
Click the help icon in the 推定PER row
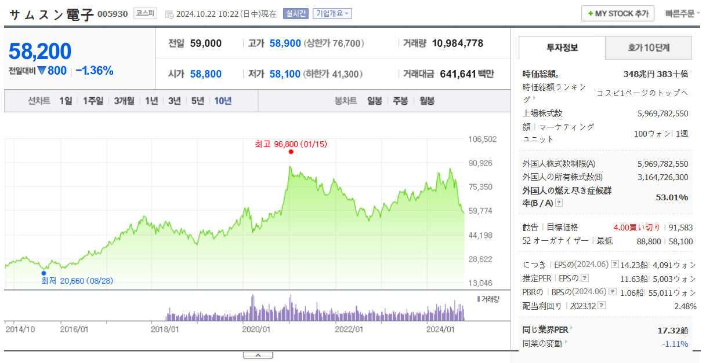click(x=614, y=278)
